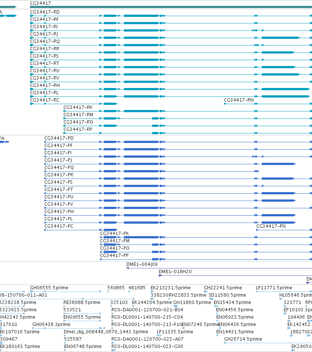The image size is (312, 352).
Task: Click the Dmel_dig_008448_0670_1443.3prime label
Action: coord(106,332)
